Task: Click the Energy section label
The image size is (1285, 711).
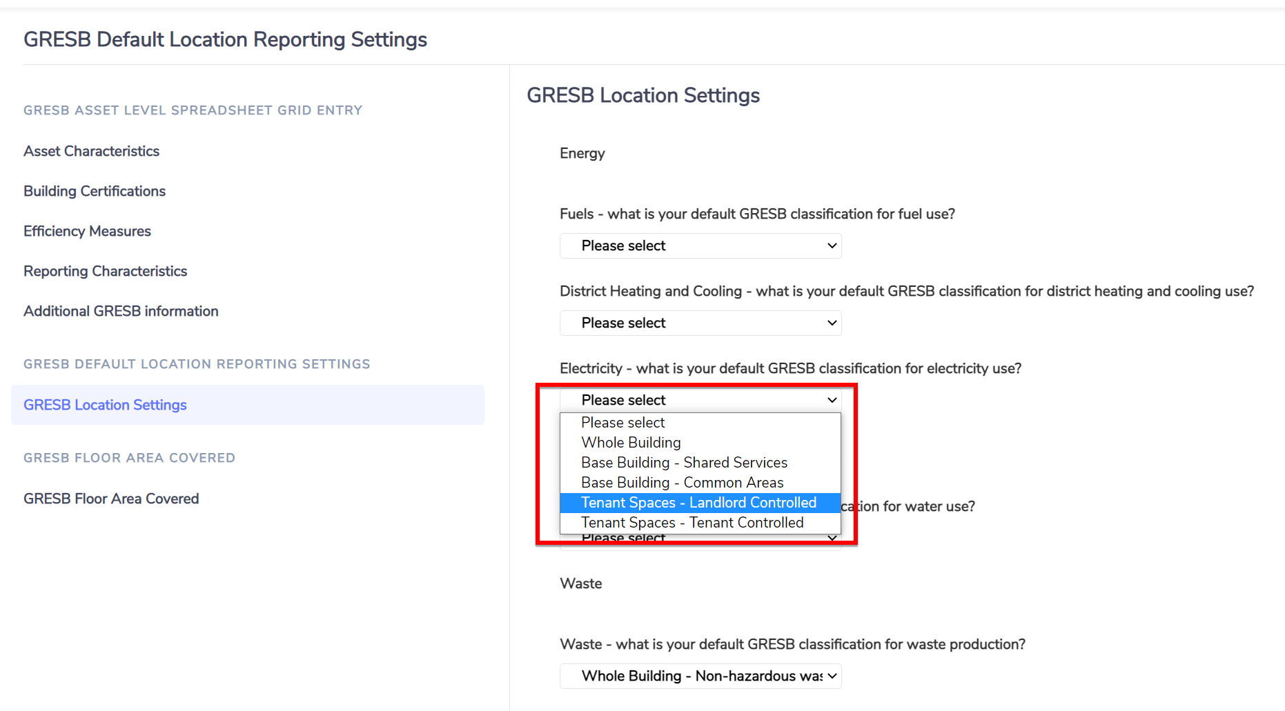Action: click(x=582, y=153)
